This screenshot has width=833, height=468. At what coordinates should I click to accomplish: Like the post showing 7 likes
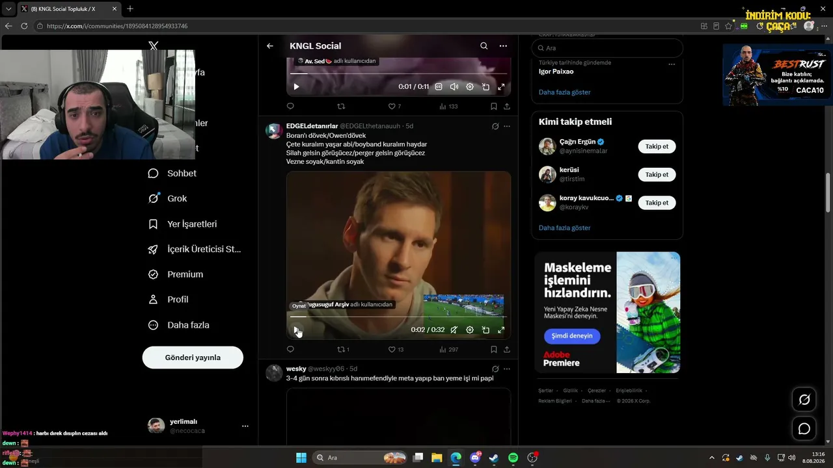click(x=394, y=106)
